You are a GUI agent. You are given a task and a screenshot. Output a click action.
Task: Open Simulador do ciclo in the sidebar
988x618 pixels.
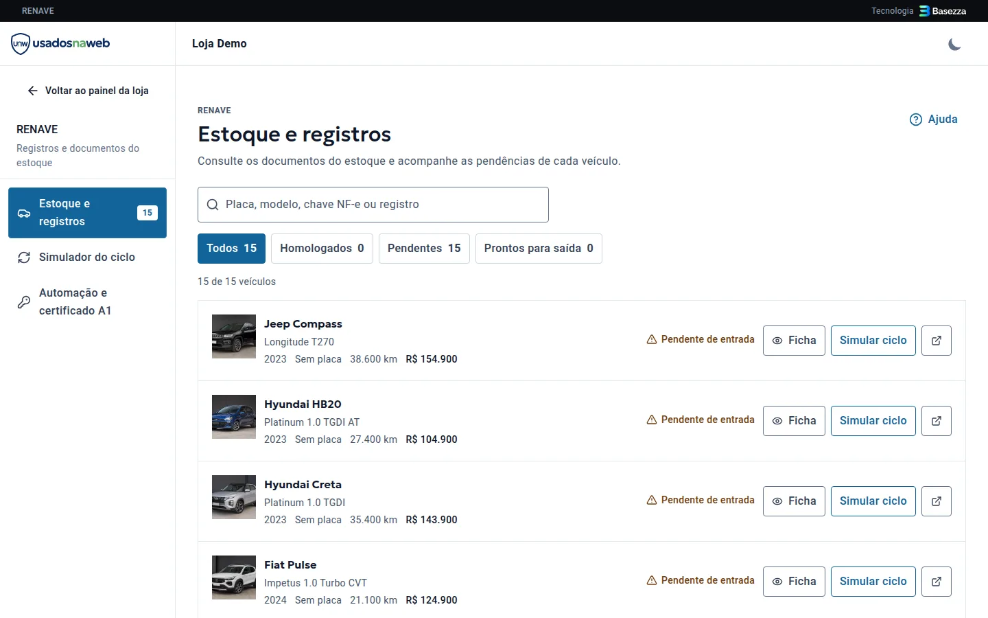[87, 257]
